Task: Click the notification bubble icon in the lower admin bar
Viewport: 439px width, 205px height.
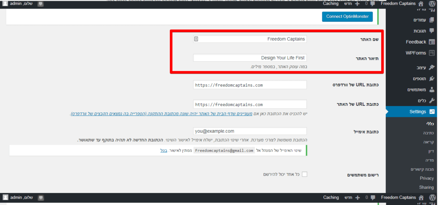Action: (41, 197)
